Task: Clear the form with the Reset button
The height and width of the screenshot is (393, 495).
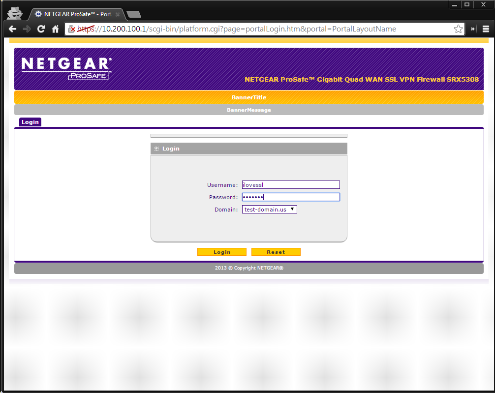Action: coord(276,252)
